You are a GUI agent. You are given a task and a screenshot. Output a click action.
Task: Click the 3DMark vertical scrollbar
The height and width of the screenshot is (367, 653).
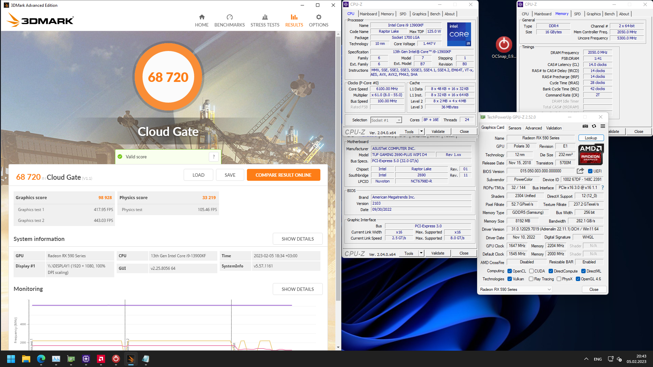click(338, 168)
